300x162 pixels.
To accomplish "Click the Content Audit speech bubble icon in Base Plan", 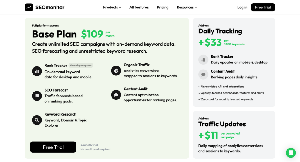I will (116, 95).
